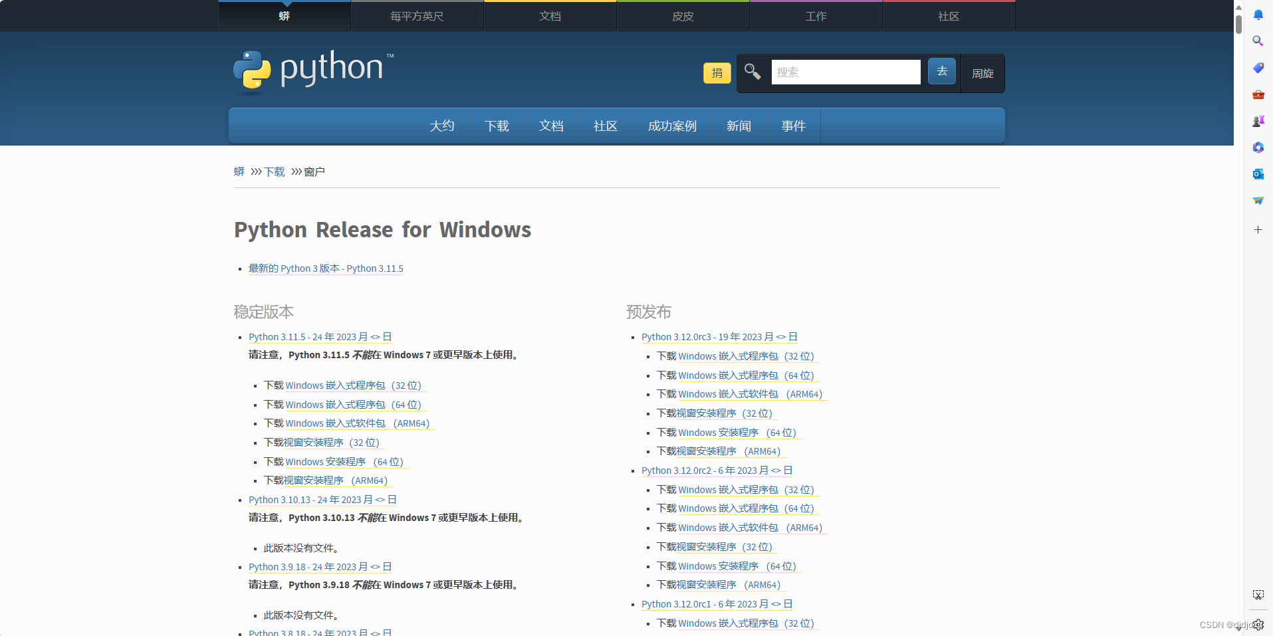The height and width of the screenshot is (636, 1273).
Task: Open Microsoft 365 from the sidebar
Action: pos(1257,148)
